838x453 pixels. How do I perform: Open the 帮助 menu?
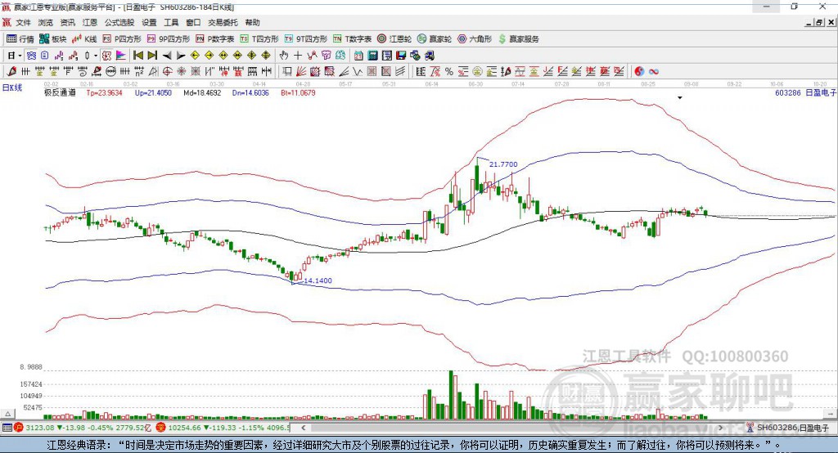pyautogui.click(x=252, y=22)
